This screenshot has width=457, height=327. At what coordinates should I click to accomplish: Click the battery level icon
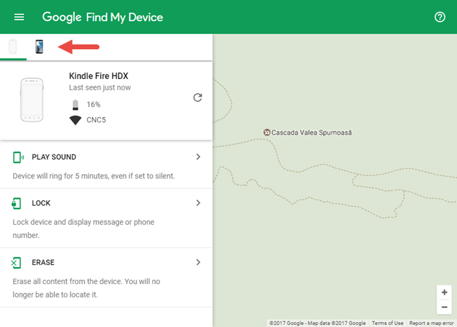click(x=75, y=104)
